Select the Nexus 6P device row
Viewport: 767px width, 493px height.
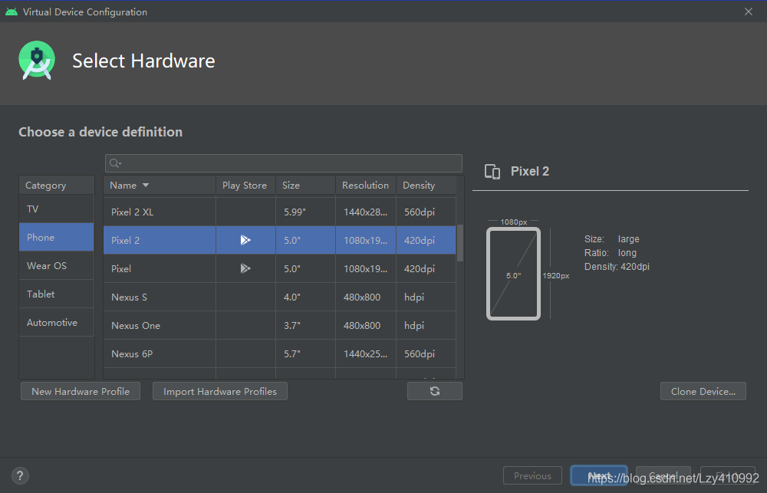click(280, 353)
